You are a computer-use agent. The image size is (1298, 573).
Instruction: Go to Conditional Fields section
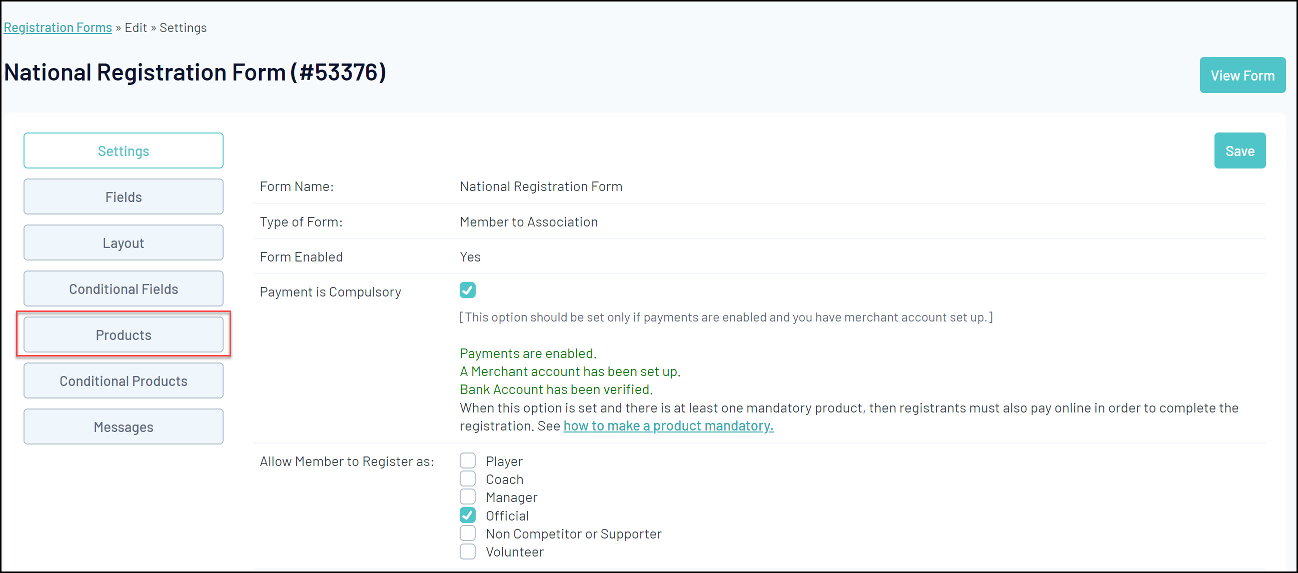[123, 289]
